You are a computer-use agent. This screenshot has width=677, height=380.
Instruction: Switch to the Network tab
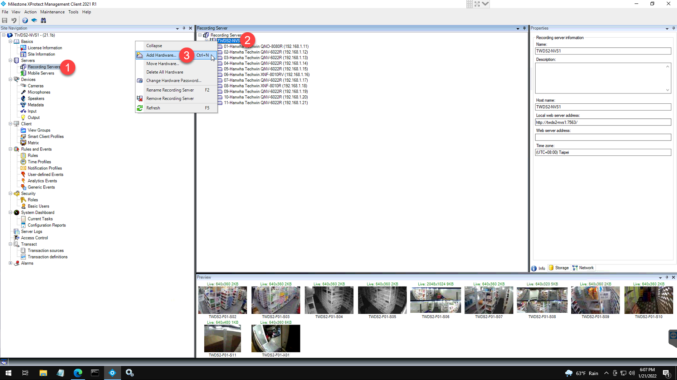[583, 268]
